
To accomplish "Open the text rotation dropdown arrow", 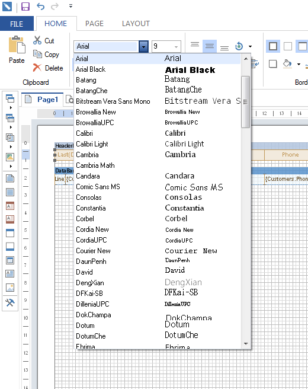I will click(x=251, y=46).
